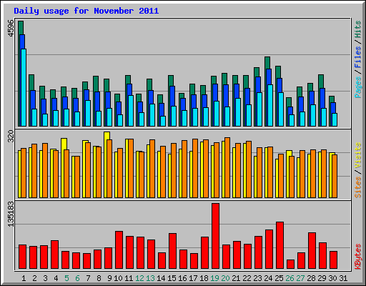Click the tall yellow Visits bar for day 9
The height and width of the screenshot is (286, 366).
(107, 136)
